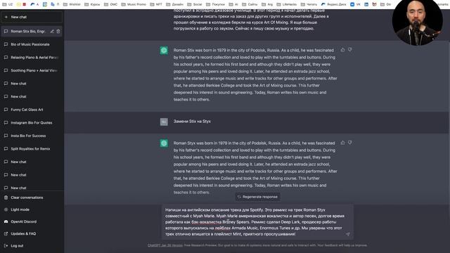Open the Bio of Music Passionate chat
The image size is (450, 253).
click(32, 44)
